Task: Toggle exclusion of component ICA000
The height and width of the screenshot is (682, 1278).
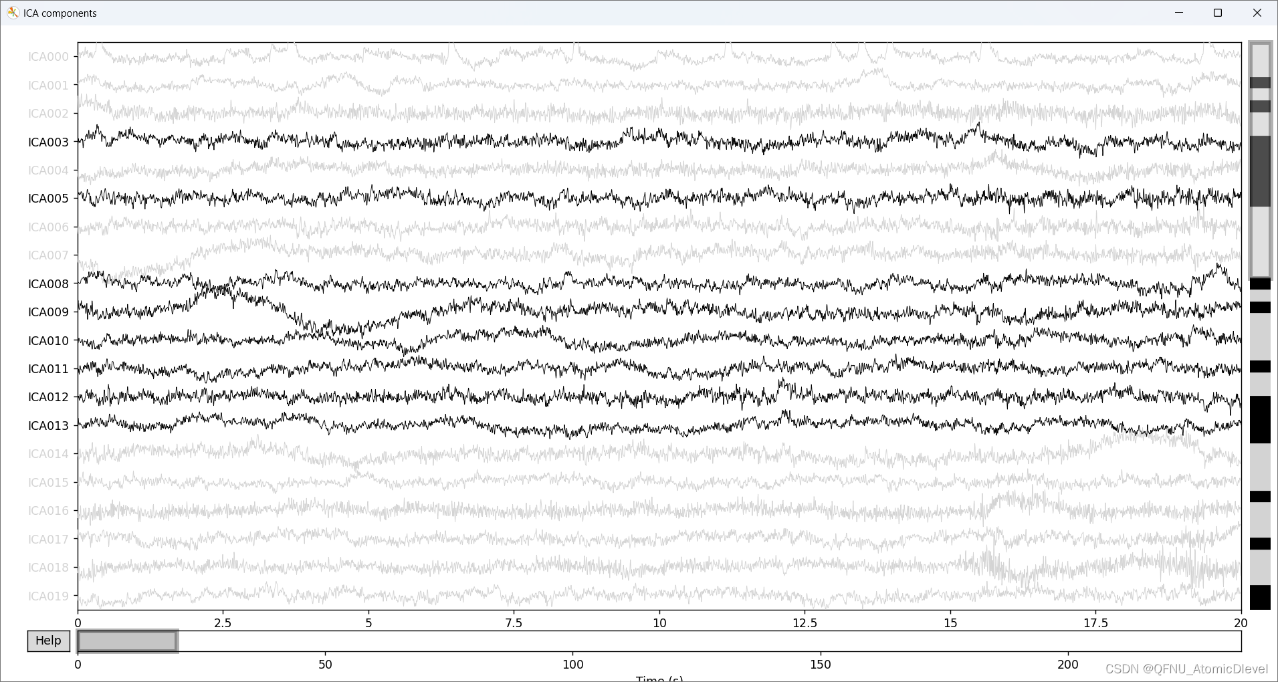Action: (48, 57)
